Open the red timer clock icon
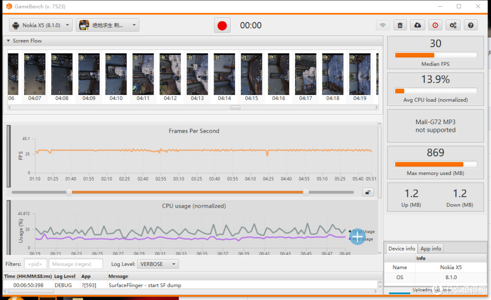Image resolution: width=491 pixels, height=300 pixels. (435, 25)
